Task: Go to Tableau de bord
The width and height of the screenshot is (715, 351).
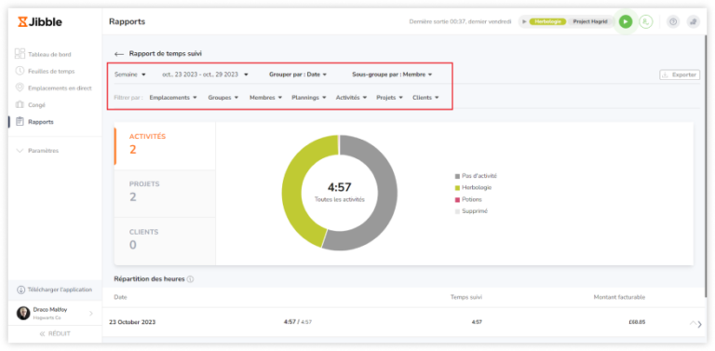Action: coord(49,54)
